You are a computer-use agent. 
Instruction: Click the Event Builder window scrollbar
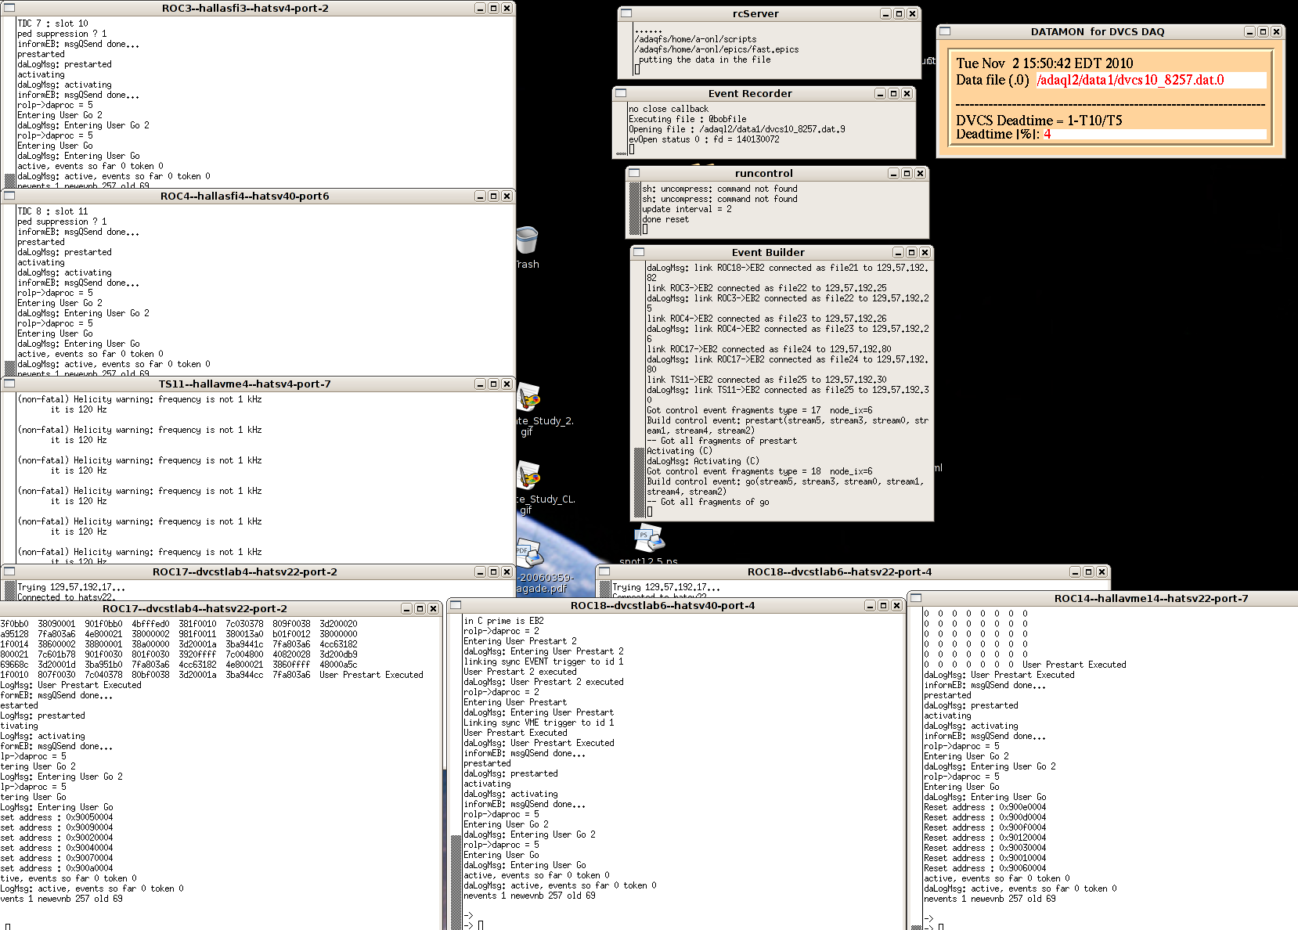[638, 389]
